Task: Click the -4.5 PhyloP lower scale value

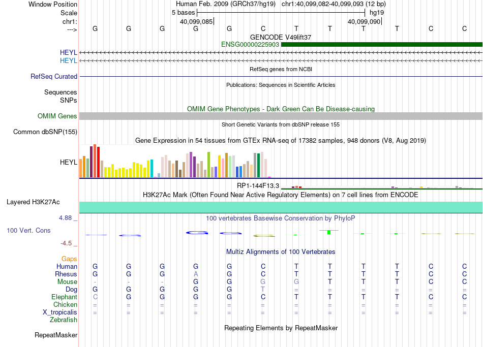Action: 66,243
